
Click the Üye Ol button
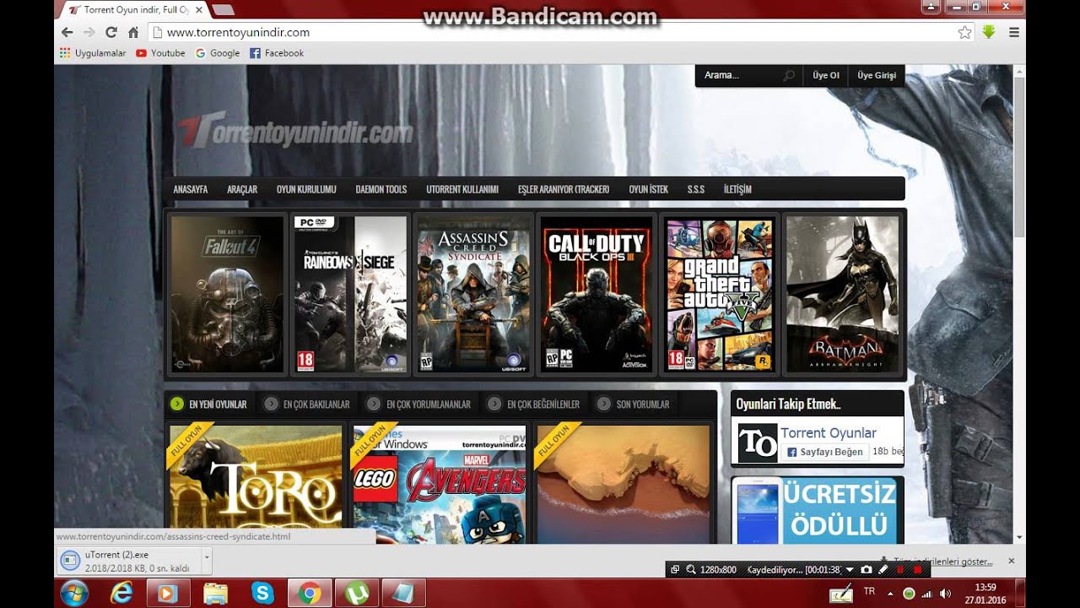click(x=826, y=75)
